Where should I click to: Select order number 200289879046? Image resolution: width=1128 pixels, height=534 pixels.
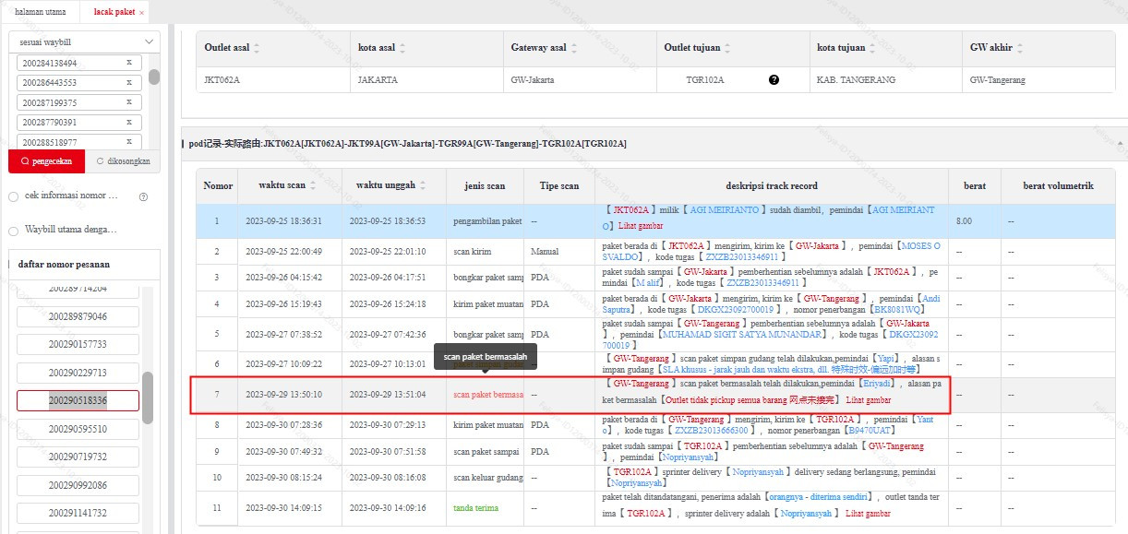tap(78, 316)
